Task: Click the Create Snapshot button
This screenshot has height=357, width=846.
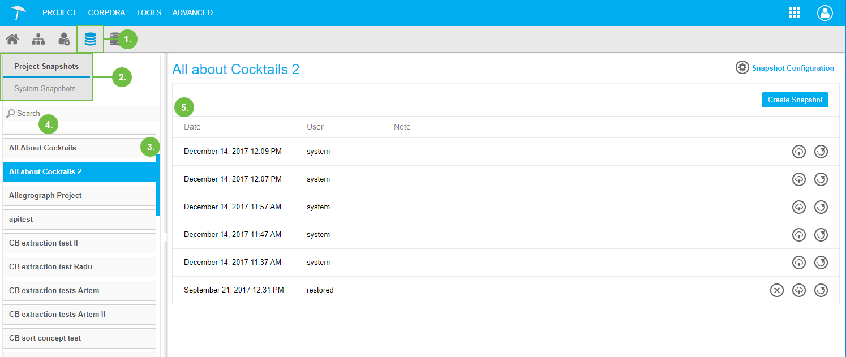Action: 795,100
